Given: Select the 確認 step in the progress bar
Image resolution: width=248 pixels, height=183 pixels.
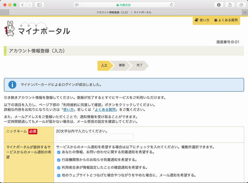Looking at the screenshot, I should pos(122,65).
